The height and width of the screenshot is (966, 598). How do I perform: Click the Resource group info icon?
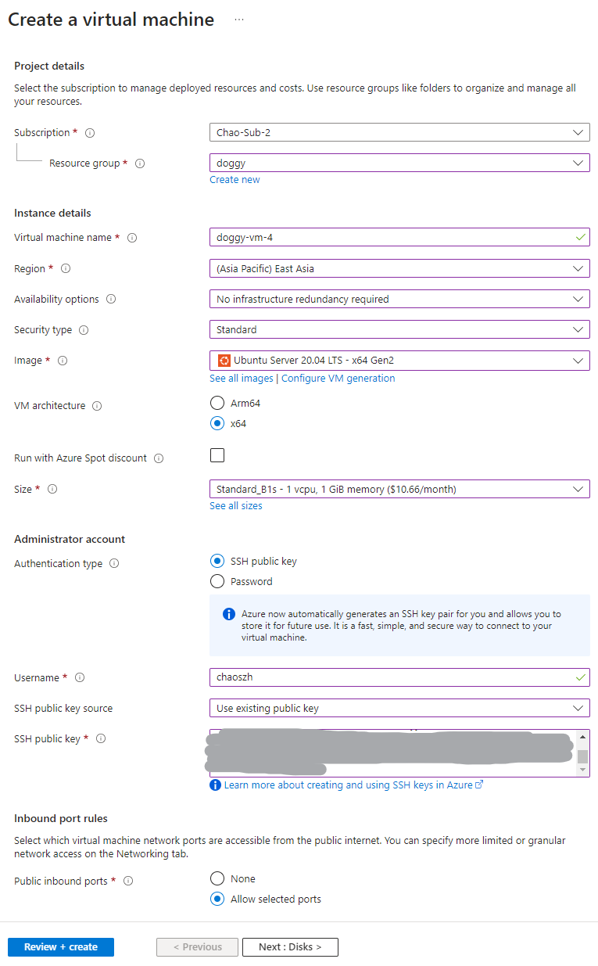[139, 163]
